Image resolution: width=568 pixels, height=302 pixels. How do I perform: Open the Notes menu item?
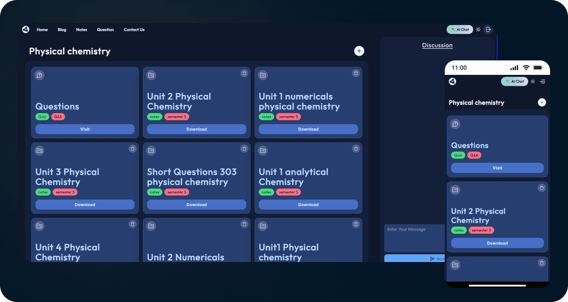(x=81, y=30)
